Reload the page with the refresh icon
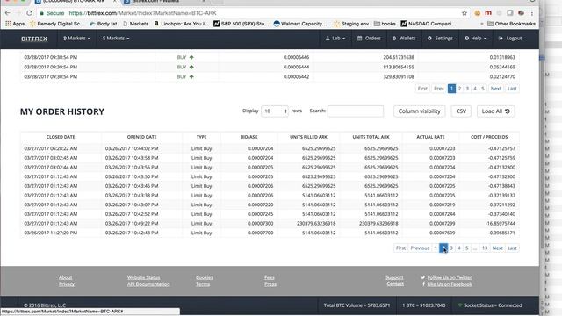562x316 pixels. tap(29, 13)
